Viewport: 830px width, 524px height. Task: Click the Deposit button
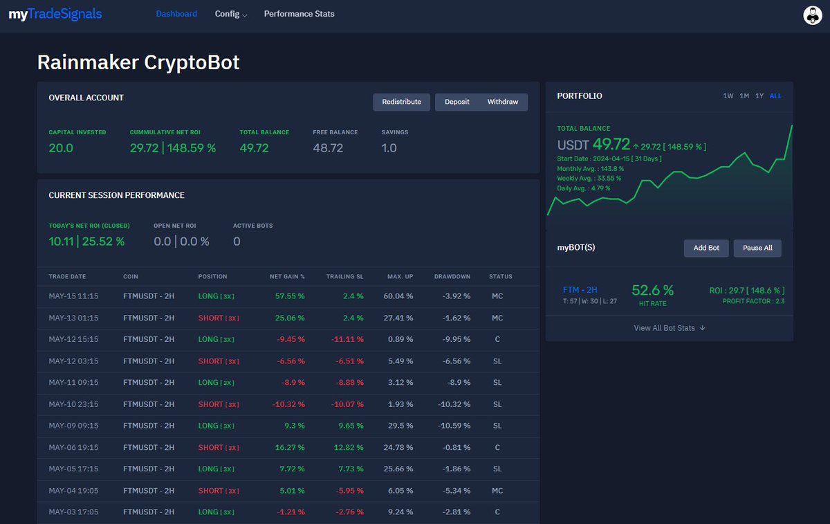click(x=457, y=102)
